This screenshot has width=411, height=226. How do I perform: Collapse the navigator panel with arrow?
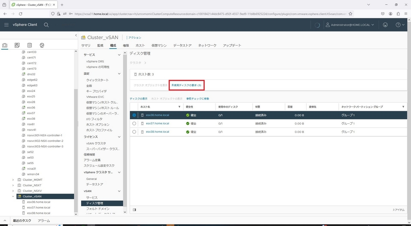point(76,36)
